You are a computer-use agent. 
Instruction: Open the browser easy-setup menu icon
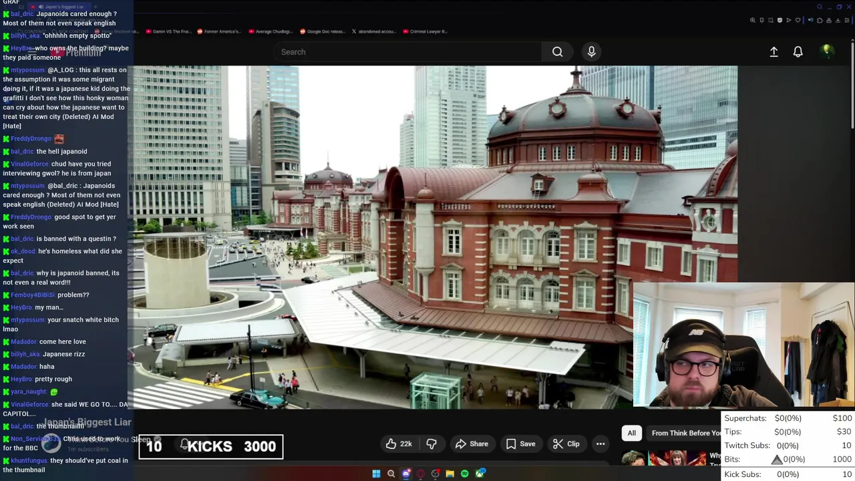(x=847, y=20)
